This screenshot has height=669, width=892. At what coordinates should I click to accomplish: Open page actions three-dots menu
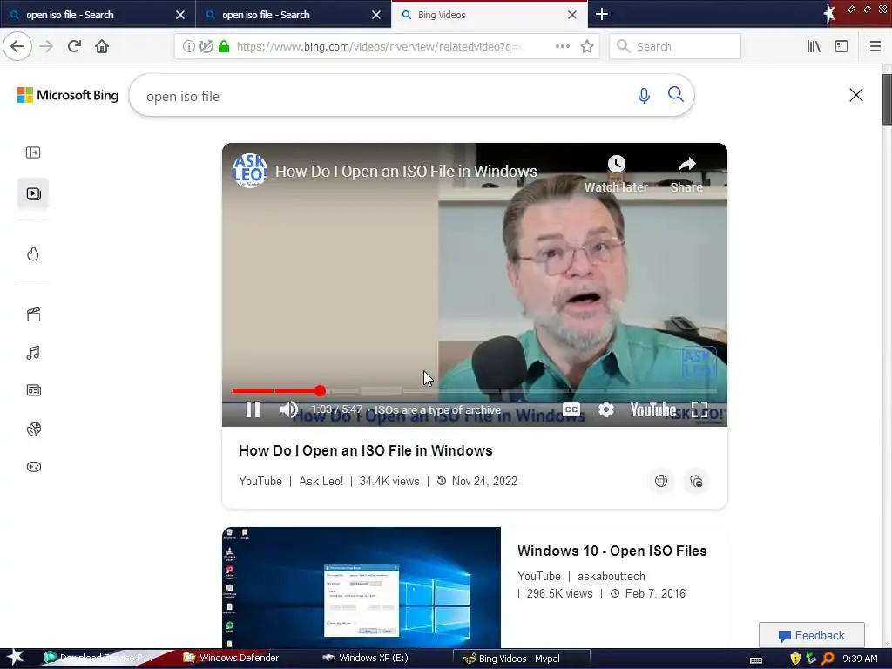coord(562,46)
